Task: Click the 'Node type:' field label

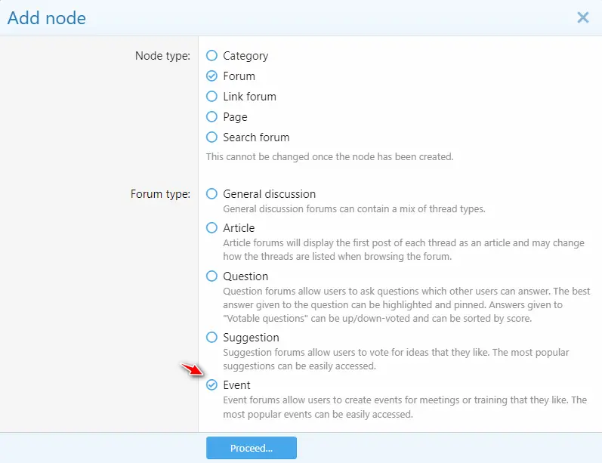Action: [162, 56]
